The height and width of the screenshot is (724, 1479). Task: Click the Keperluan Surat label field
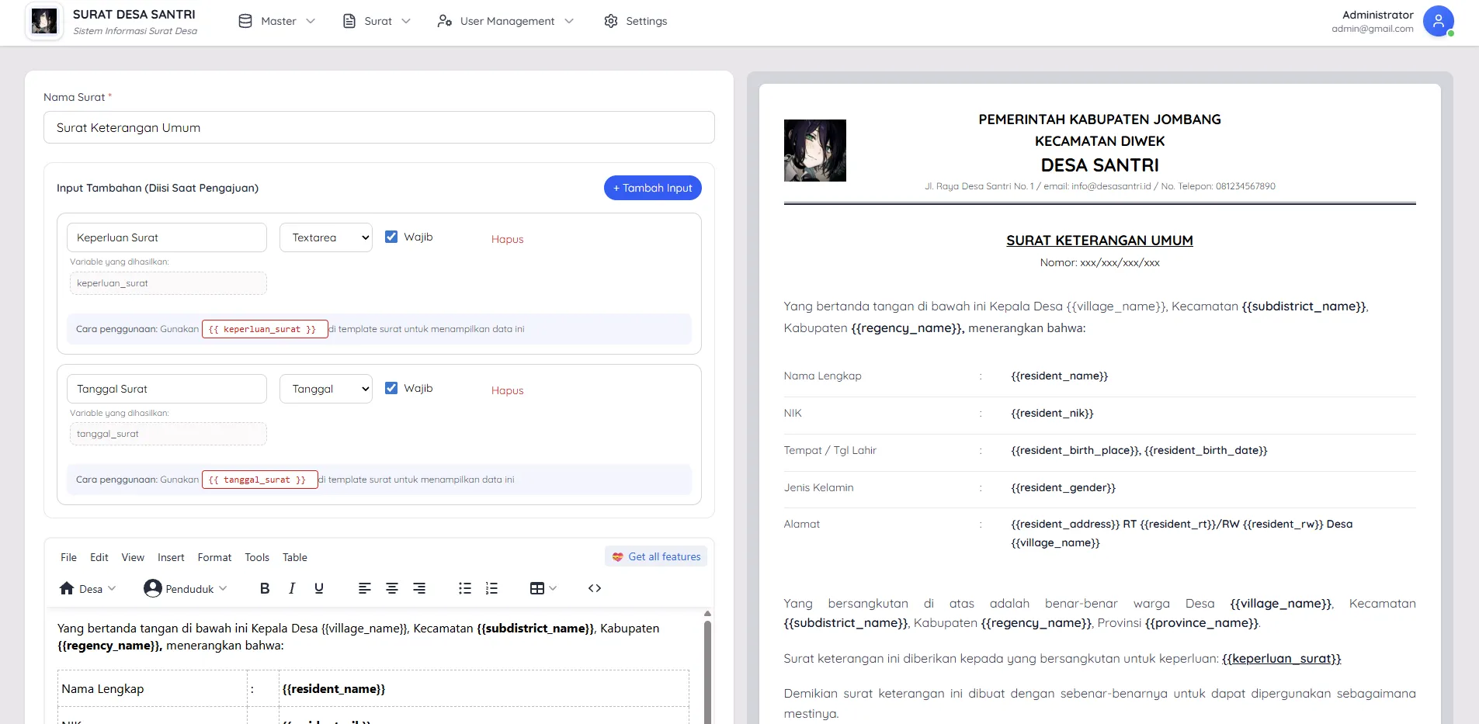[167, 237]
